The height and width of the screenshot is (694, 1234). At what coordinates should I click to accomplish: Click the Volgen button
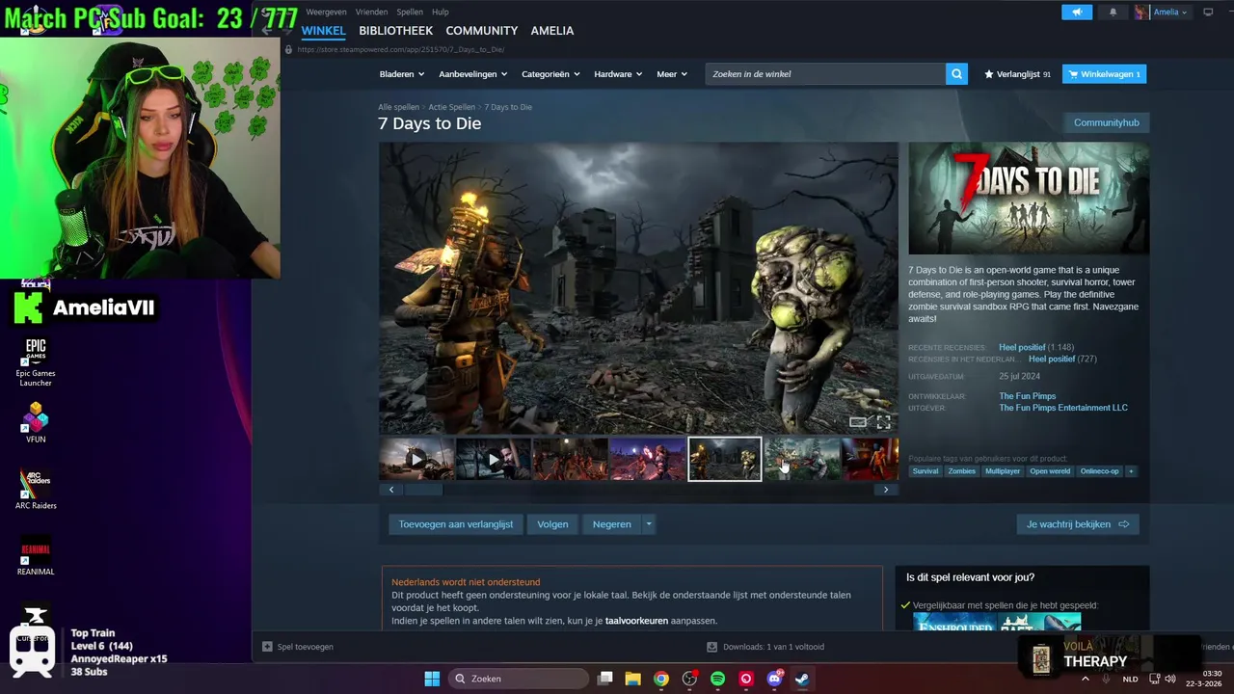(552, 524)
